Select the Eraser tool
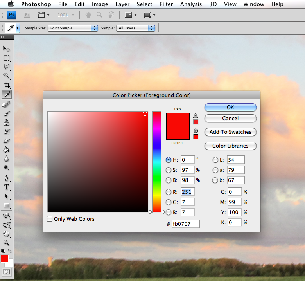Screen dimensions: 305x281 click(6, 141)
